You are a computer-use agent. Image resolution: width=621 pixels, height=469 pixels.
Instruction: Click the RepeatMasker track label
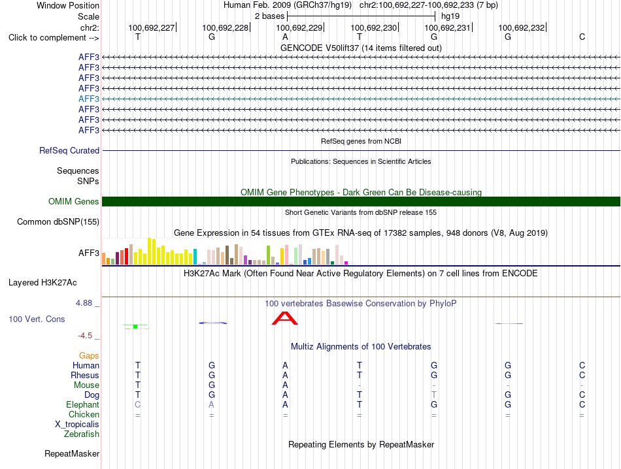pyautogui.click(x=72, y=453)
